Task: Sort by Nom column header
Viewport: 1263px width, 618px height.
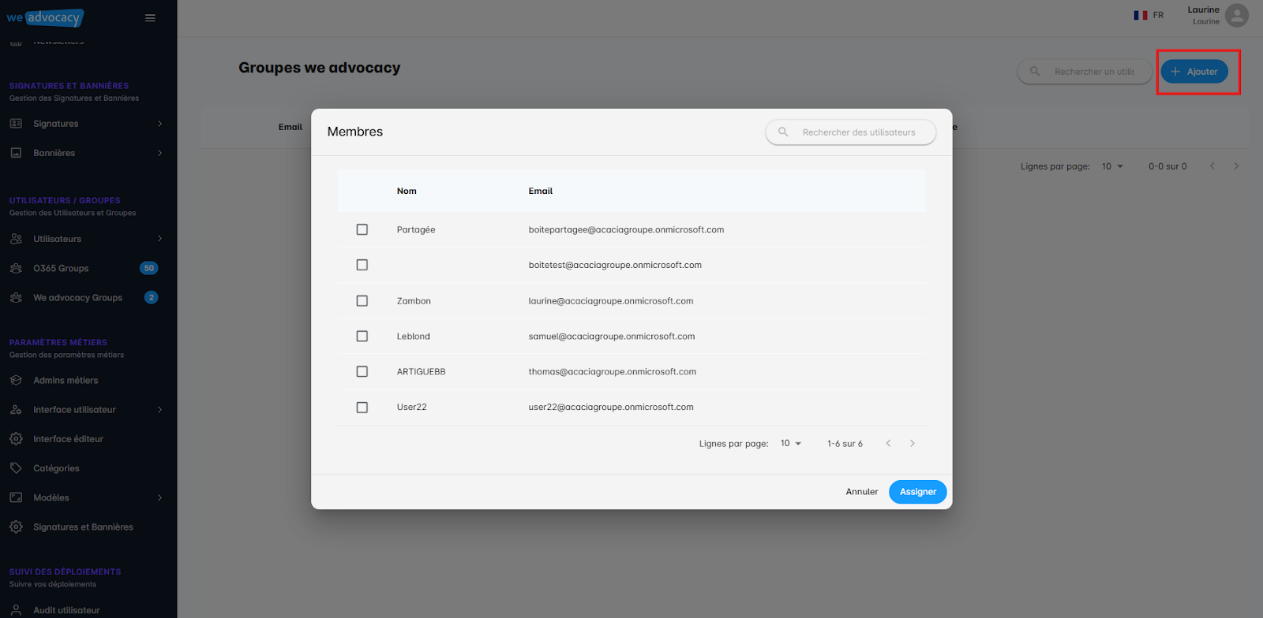Action: click(x=407, y=191)
